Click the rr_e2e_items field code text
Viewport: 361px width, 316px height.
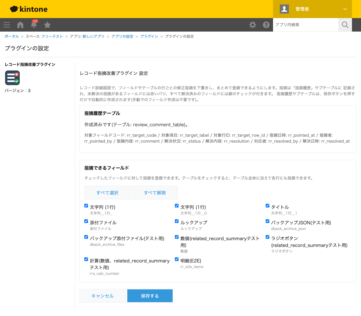pyautogui.click(x=192, y=267)
